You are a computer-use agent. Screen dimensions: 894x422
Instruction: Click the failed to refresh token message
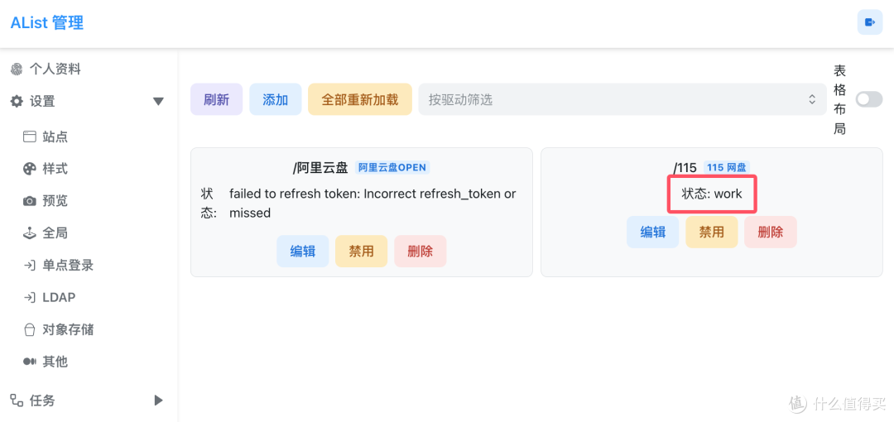click(x=372, y=204)
